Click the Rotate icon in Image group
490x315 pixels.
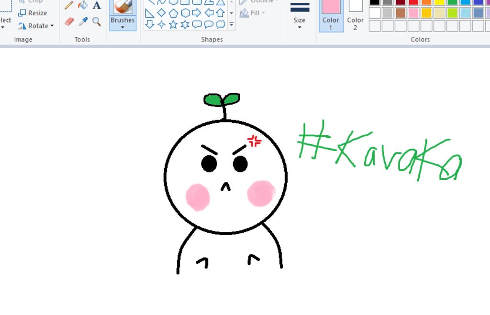click(x=22, y=26)
